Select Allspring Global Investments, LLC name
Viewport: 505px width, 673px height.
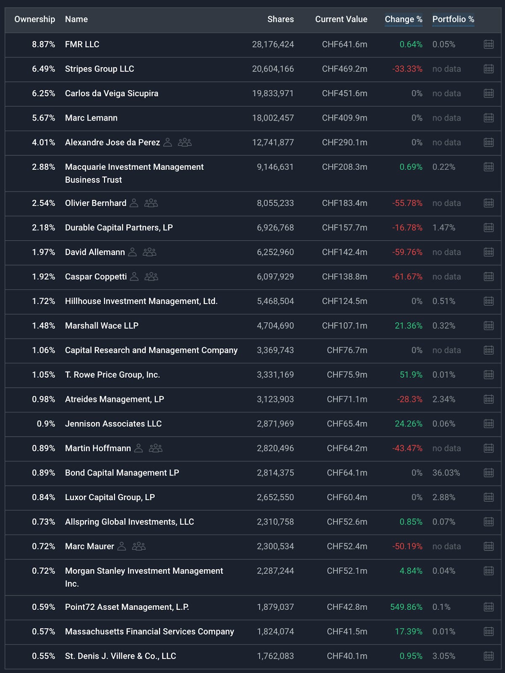pos(130,522)
